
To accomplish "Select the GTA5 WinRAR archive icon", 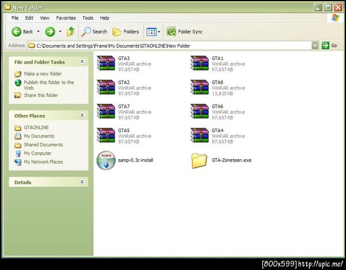I will tap(106, 136).
